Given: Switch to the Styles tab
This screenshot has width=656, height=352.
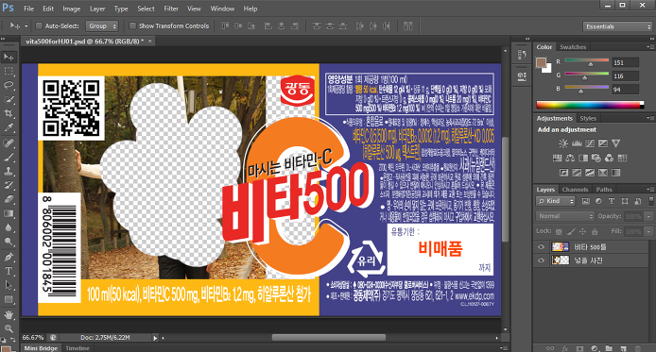Looking at the screenshot, I should point(588,118).
